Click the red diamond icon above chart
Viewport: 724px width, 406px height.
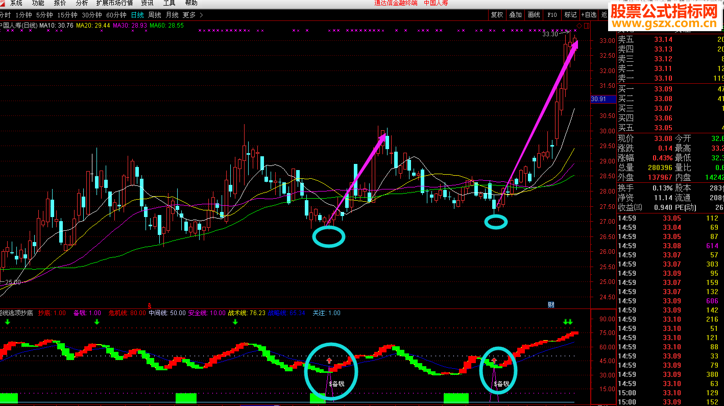coord(579,25)
